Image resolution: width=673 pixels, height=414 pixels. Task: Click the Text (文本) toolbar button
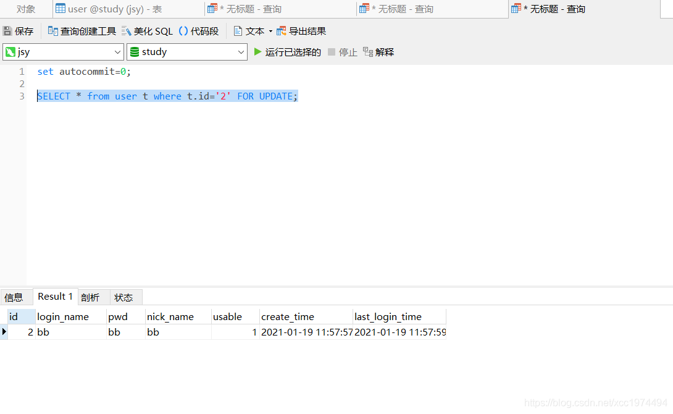click(x=249, y=31)
